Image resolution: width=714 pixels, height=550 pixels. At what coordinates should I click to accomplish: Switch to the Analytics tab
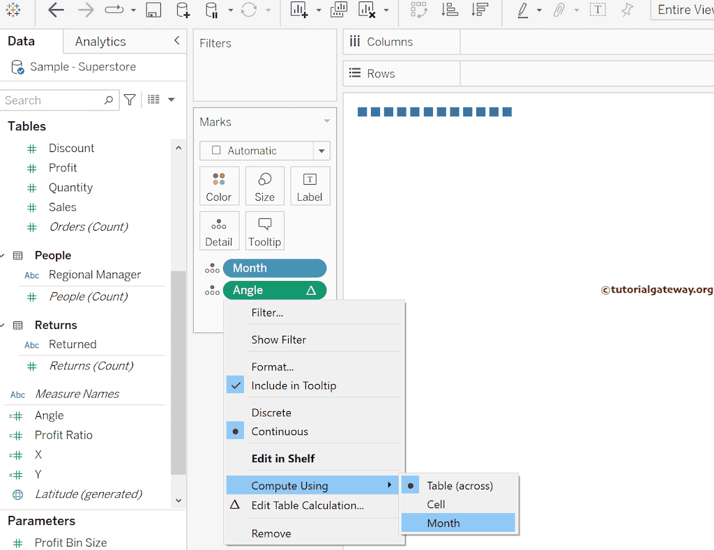pyautogui.click(x=100, y=42)
